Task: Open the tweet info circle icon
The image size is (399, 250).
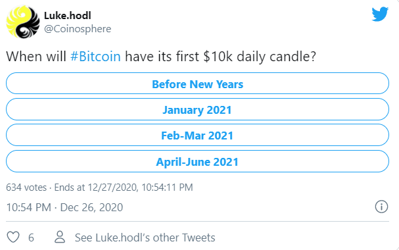Action: [x=381, y=207]
